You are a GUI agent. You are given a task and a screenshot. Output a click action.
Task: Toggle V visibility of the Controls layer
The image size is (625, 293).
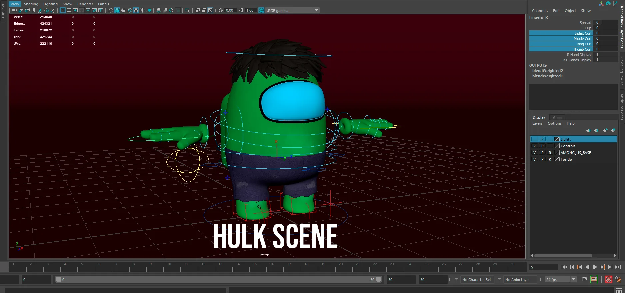[534, 146]
